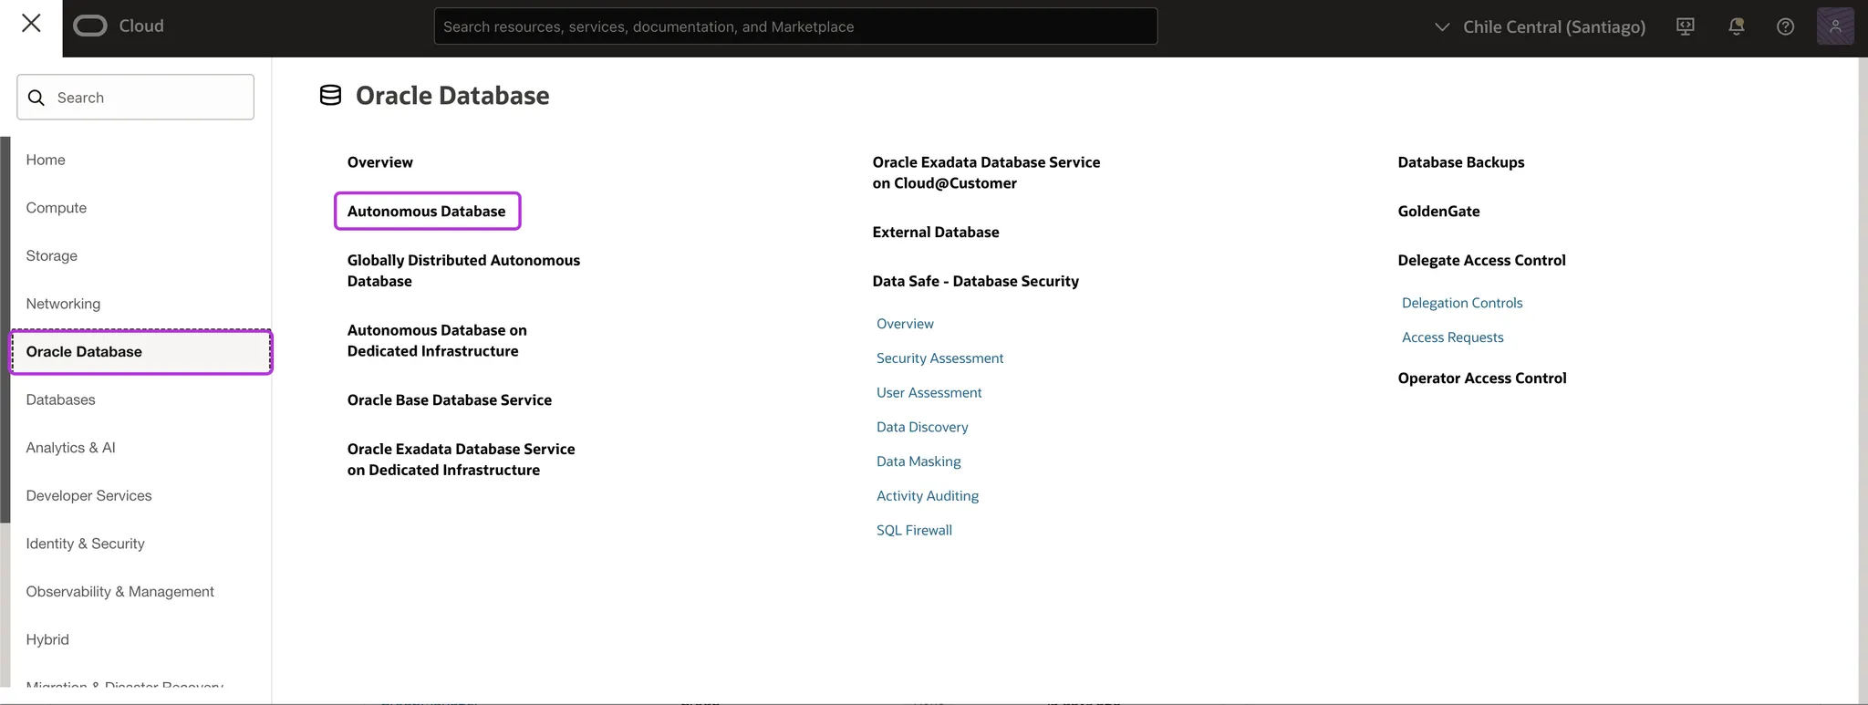Viewport: 1868px width, 705px height.
Task: Click the sidebar Search field
Action: pos(135,97)
